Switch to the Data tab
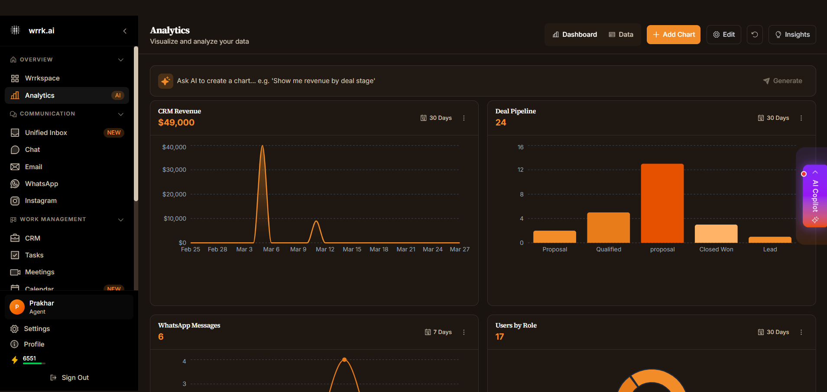Image resolution: width=827 pixels, height=392 pixels. (621, 35)
